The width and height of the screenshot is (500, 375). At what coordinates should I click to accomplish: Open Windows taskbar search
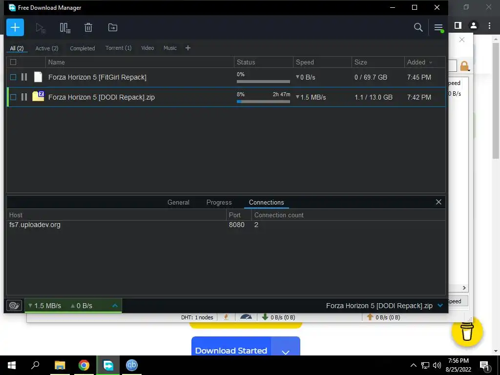point(35,365)
